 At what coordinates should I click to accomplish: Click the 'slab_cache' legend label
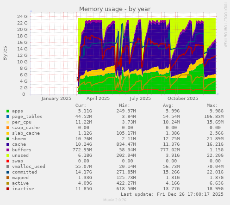(x=26, y=133)
